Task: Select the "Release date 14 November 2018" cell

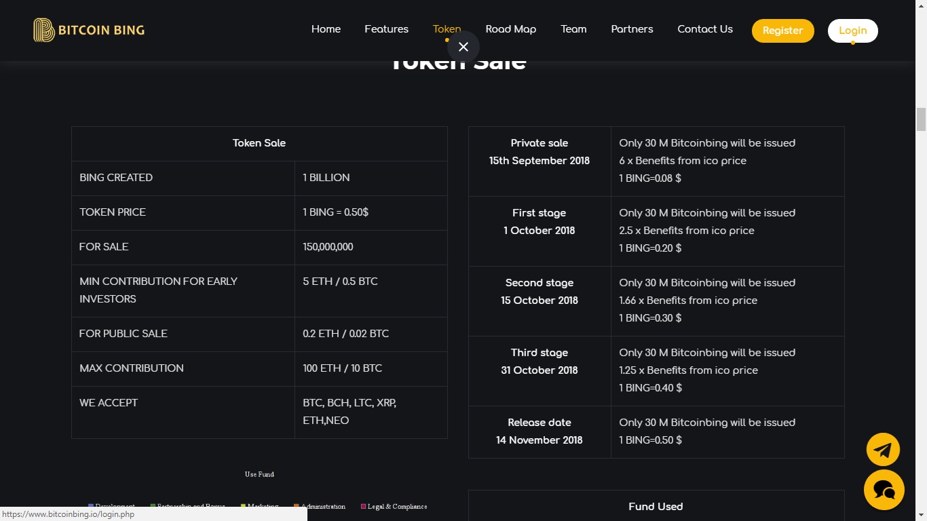Action: tap(540, 432)
